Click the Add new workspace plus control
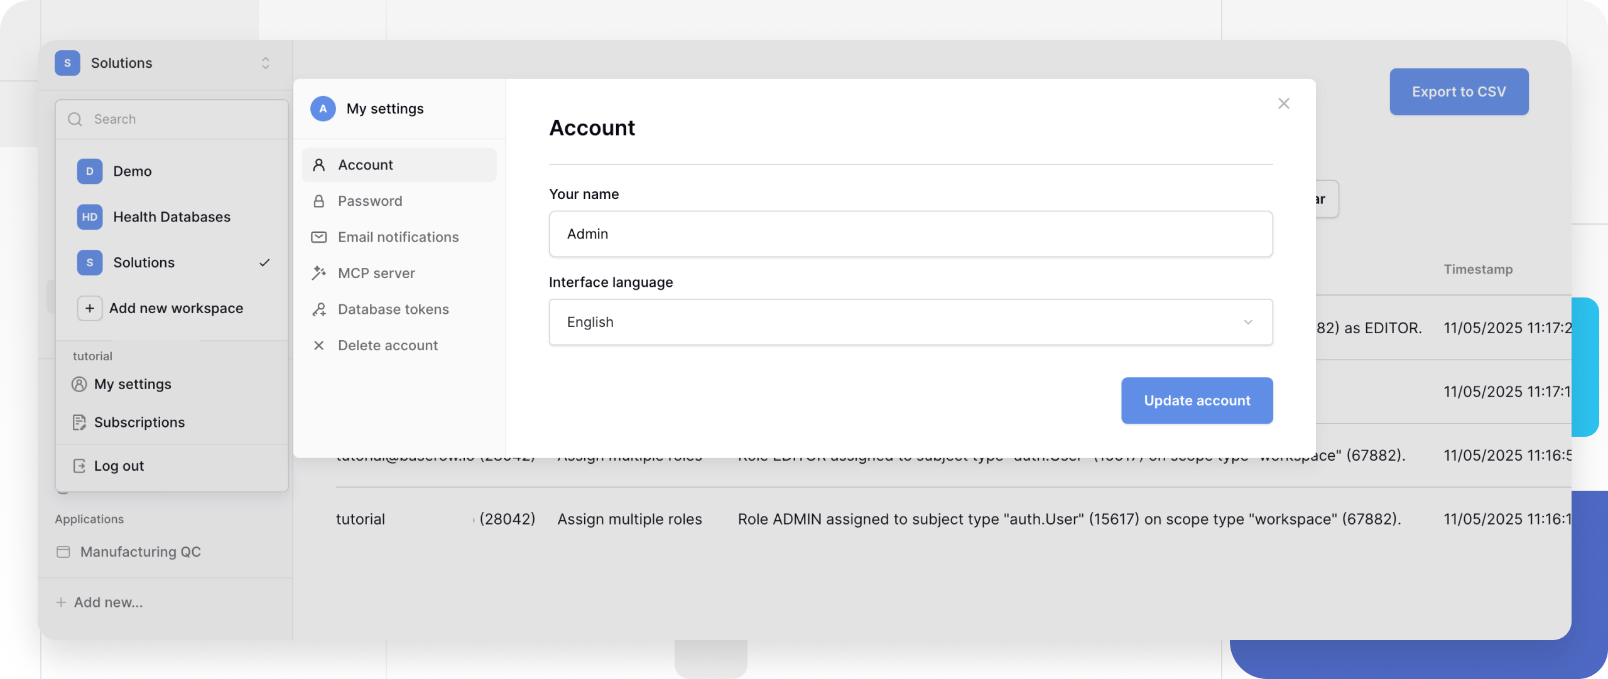1608x679 pixels. (90, 307)
